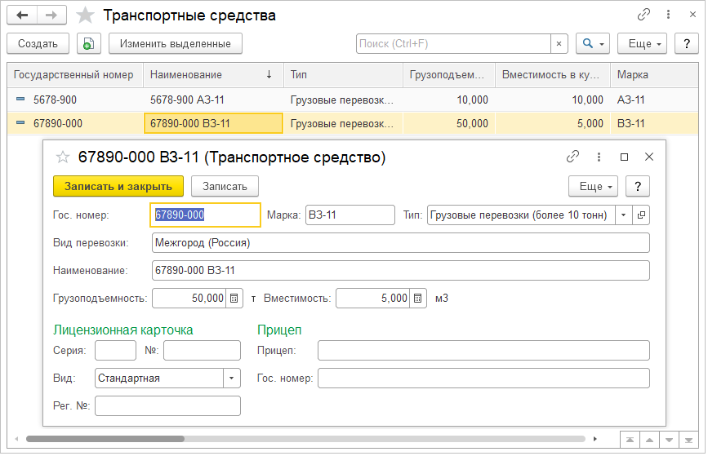Mark vehicle form as favorite star
The image size is (708, 456).
[x=62, y=157]
